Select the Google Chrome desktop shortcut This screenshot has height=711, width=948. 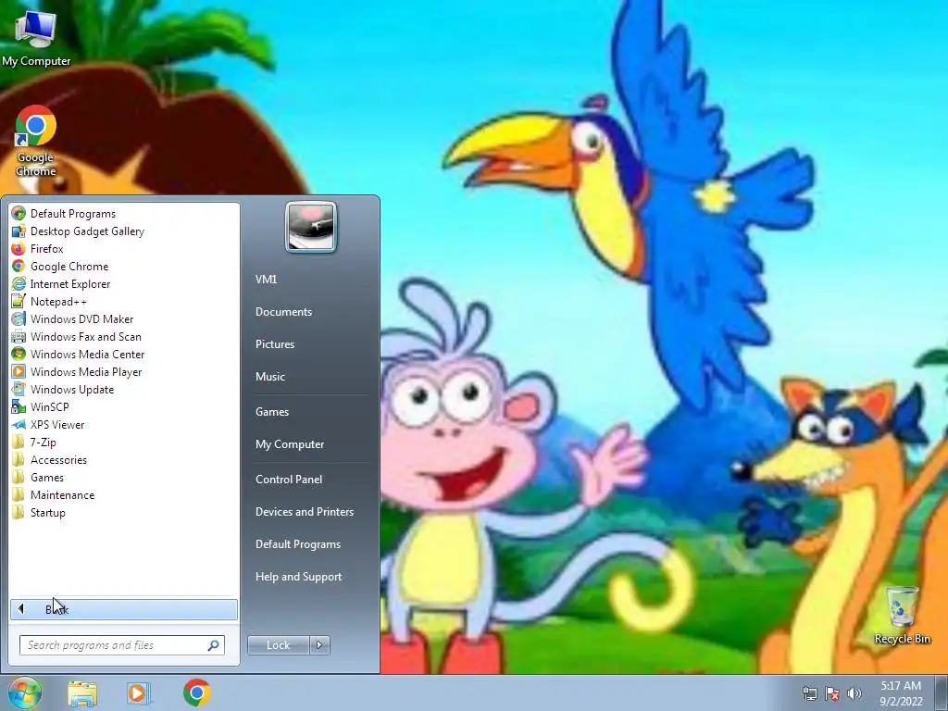36,142
